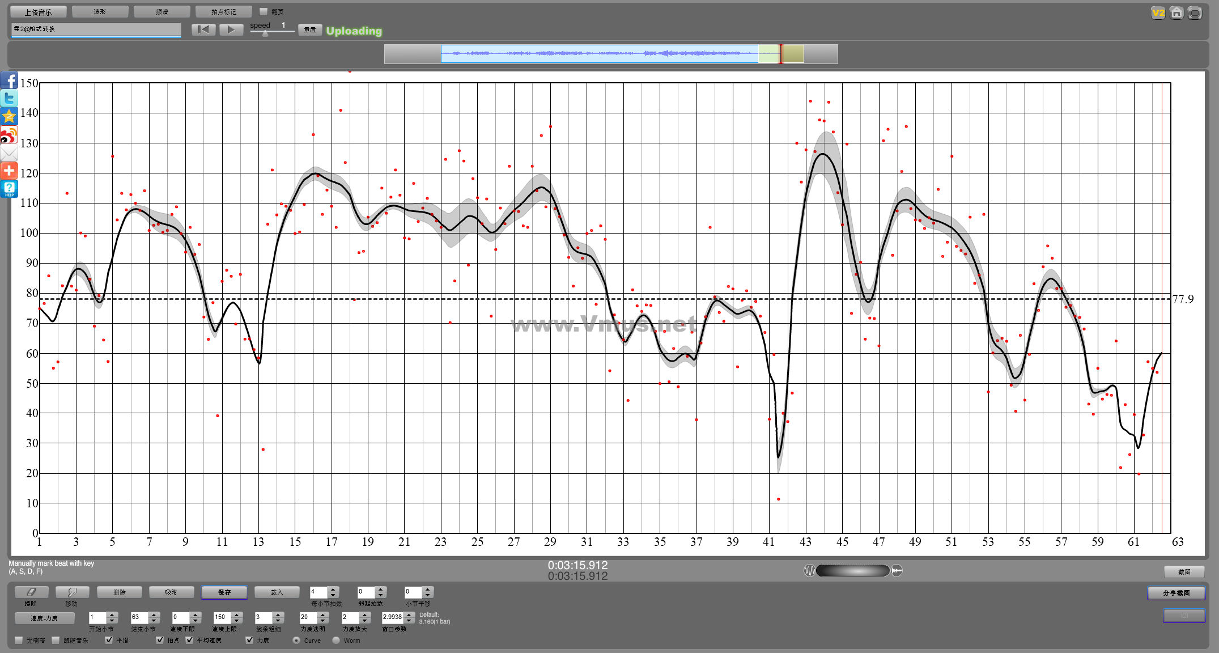Click the Weibo share icon
Screen dimensions: 1219x653
[9, 135]
